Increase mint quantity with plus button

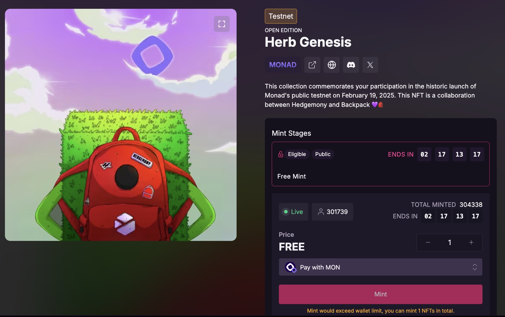471,242
